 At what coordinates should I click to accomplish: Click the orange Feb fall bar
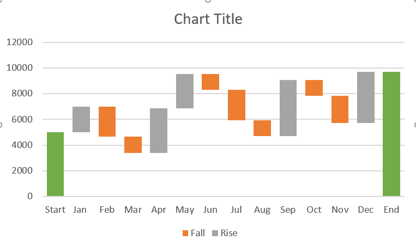pyautogui.click(x=107, y=121)
